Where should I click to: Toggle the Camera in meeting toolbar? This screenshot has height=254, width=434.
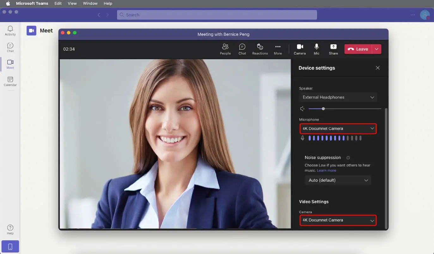(300, 49)
